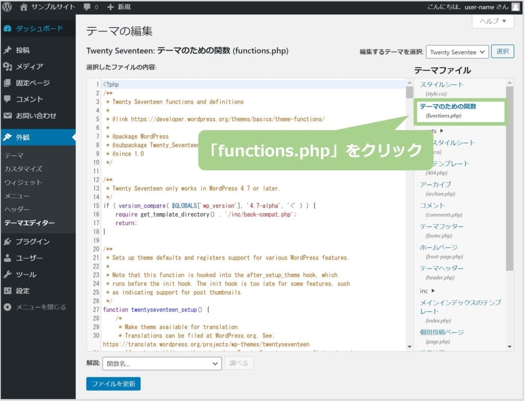Click the プラグイン plug icon
The height and width of the screenshot is (401, 525).
[x=7, y=242]
